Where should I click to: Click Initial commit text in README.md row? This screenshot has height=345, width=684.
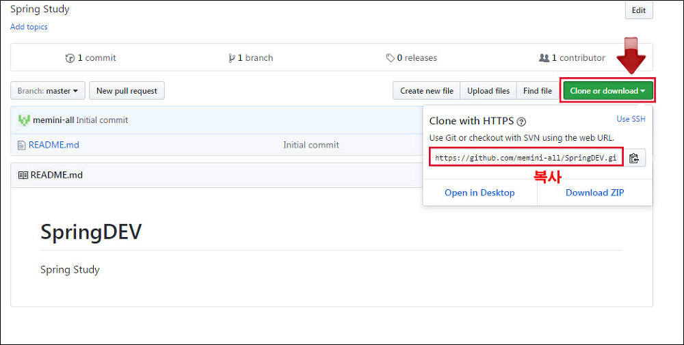(x=311, y=145)
